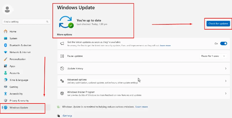This screenshot has height=118, width=232.
Task: Focus the Find a setting search field
Action: 26,22
